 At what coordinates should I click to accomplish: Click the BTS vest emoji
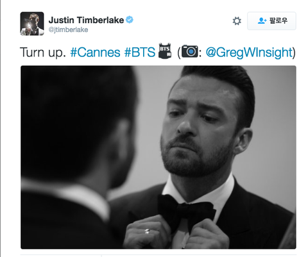pyautogui.click(x=165, y=51)
